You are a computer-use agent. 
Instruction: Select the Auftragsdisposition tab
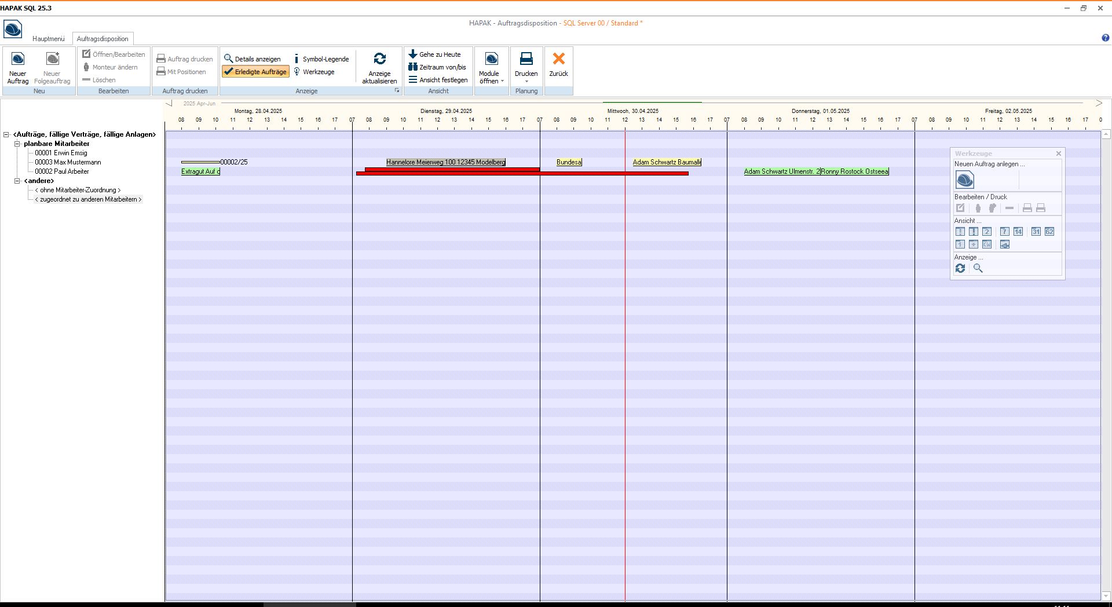[103, 39]
